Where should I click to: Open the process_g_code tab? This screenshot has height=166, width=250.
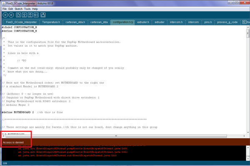tap(227, 22)
